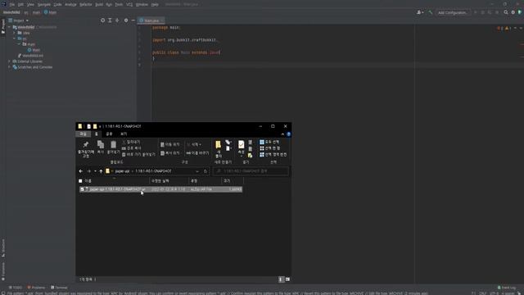
Task: Select the Main class in project tree
Action: pos(34,50)
